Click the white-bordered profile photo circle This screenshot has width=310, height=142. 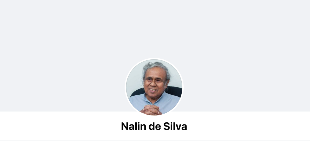pos(154,87)
